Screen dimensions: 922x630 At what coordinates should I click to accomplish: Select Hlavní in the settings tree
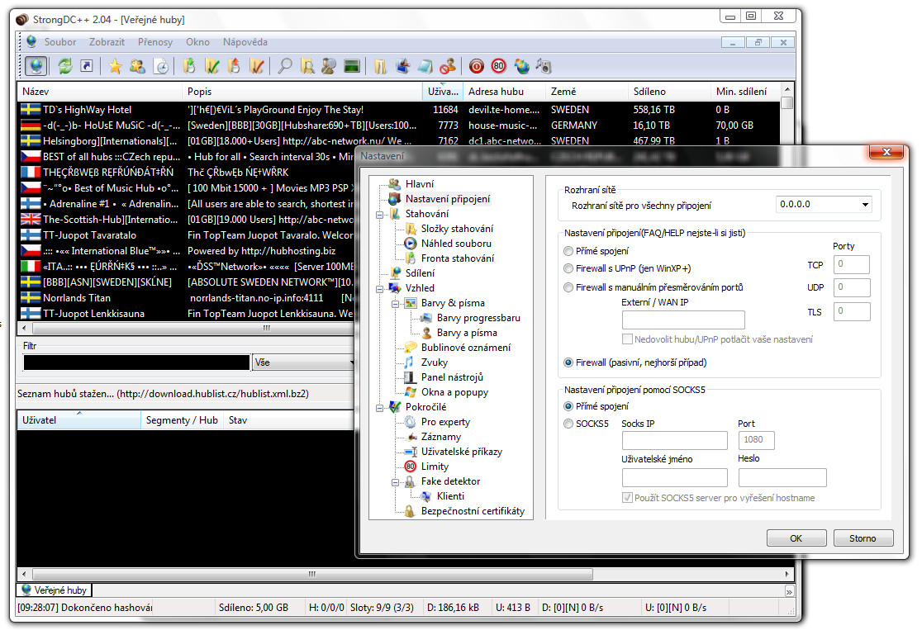pos(419,184)
